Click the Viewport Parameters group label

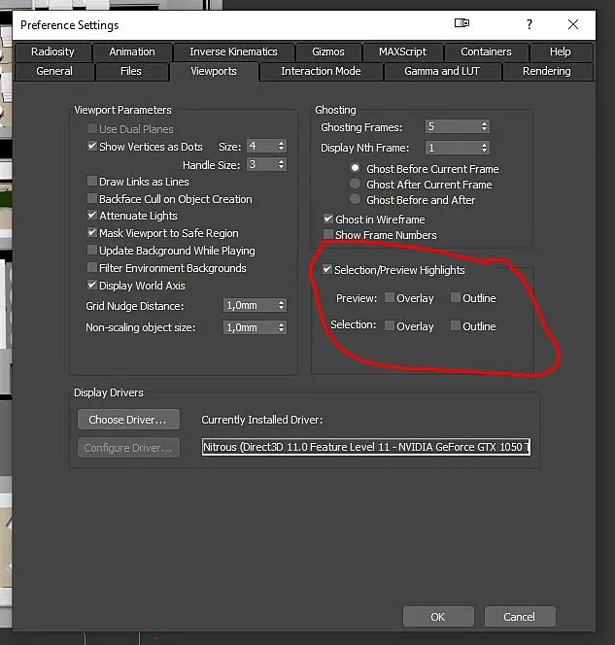122,110
